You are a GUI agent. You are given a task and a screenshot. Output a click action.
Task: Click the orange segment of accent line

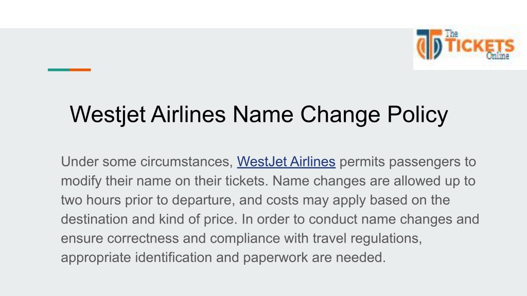tap(80, 70)
